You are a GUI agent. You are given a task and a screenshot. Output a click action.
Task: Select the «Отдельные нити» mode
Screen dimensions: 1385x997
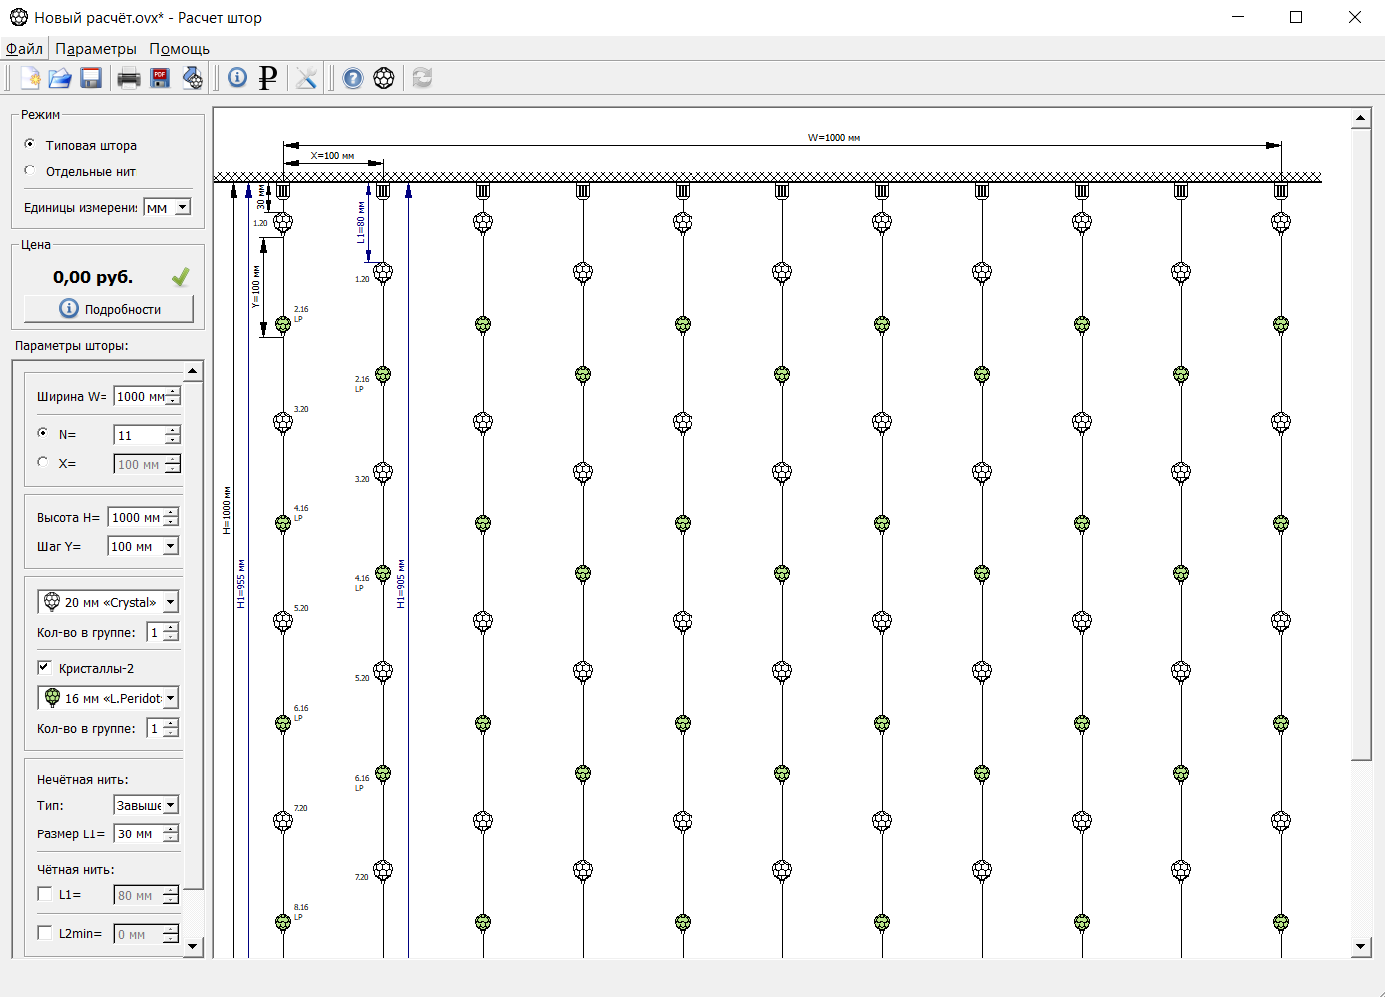coord(30,171)
